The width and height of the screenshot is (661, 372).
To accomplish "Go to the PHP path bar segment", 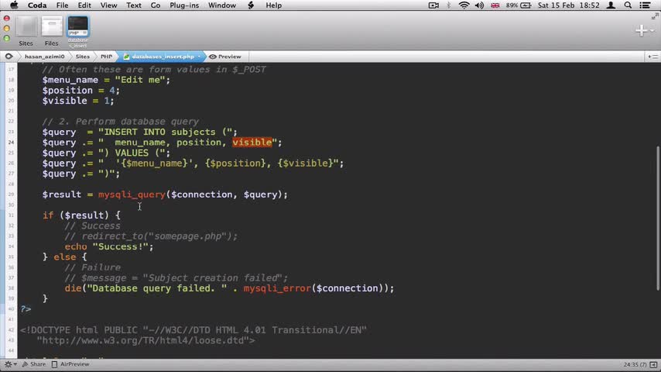I will (106, 57).
